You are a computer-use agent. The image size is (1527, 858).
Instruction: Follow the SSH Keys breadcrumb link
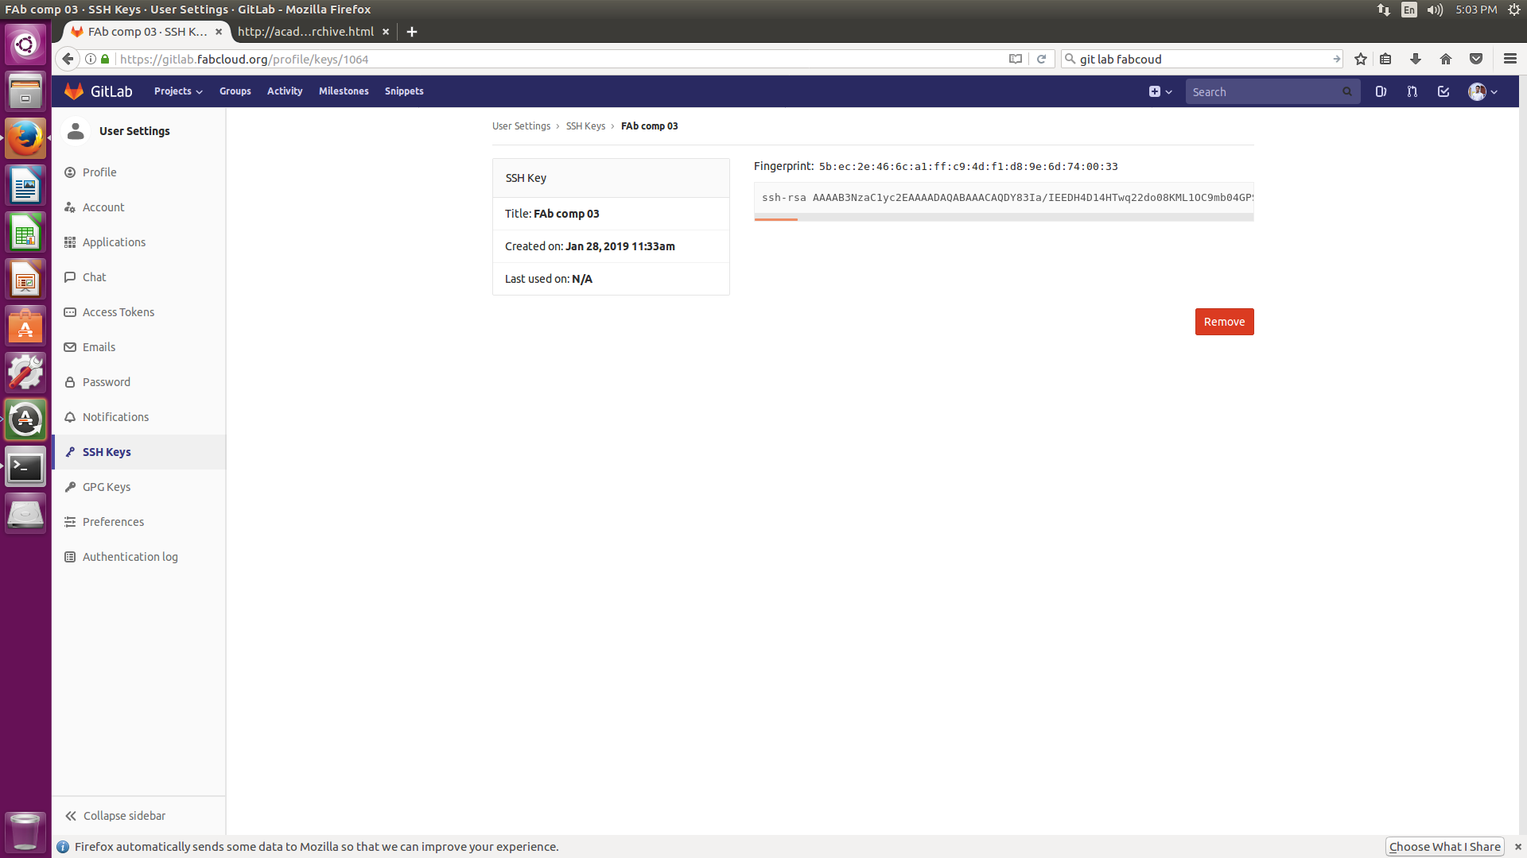[x=585, y=126]
